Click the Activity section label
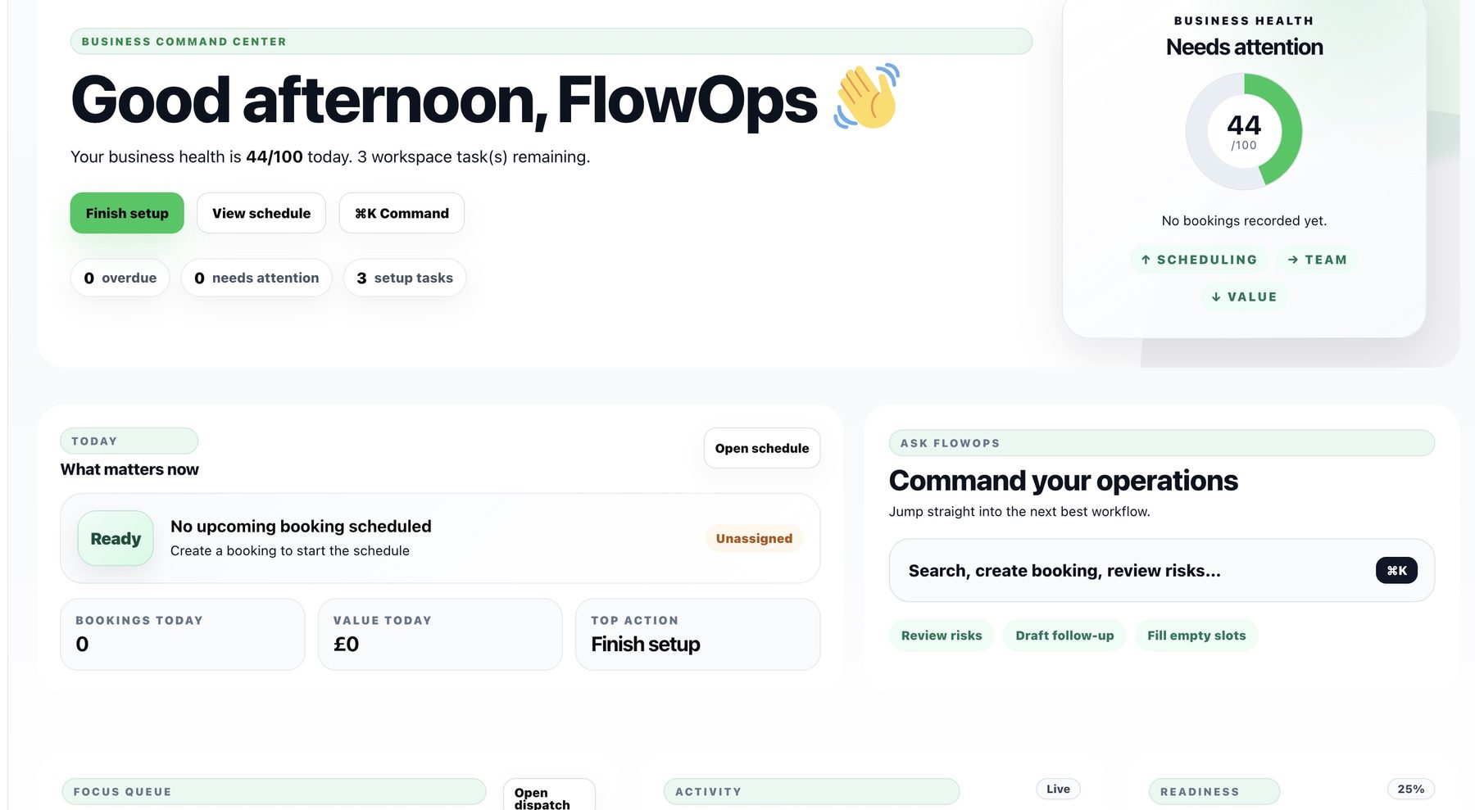This screenshot has height=810, width=1475. (x=811, y=792)
